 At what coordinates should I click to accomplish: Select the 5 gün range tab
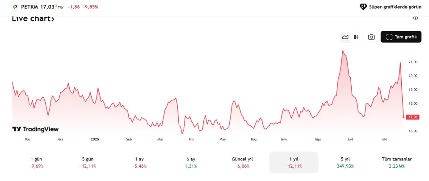pyautogui.click(x=88, y=162)
